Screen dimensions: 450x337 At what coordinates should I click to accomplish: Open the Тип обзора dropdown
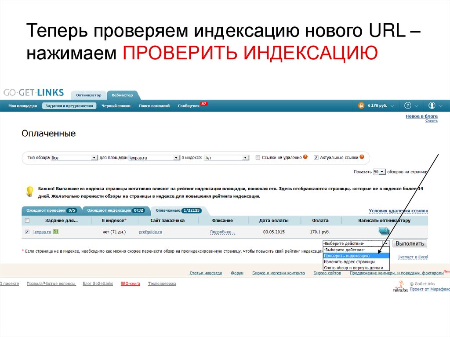[74, 158]
